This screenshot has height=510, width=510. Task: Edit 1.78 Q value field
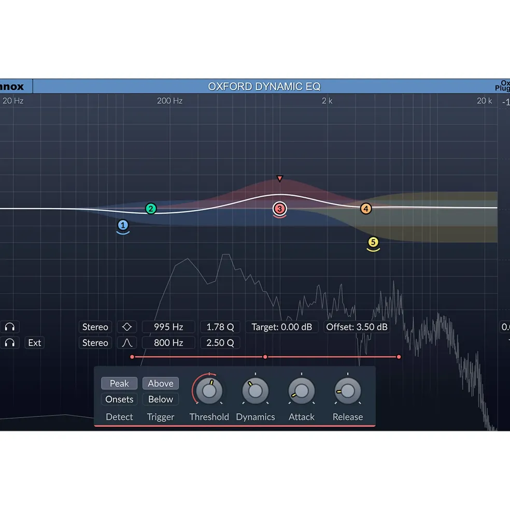[x=220, y=327]
